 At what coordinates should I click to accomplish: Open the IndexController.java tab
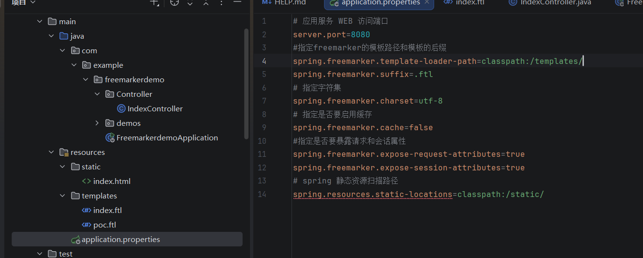[x=549, y=2]
